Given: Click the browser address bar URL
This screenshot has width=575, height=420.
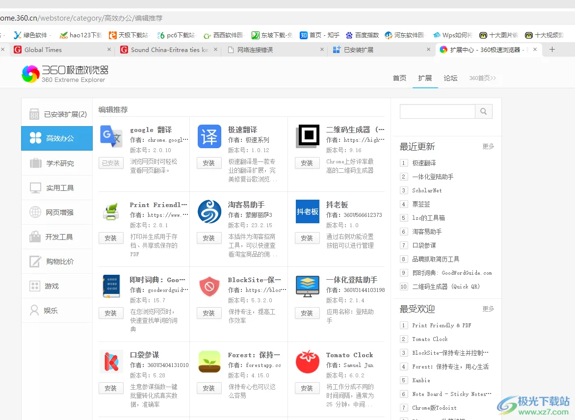Looking at the screenshot, I should coord(81,18).
